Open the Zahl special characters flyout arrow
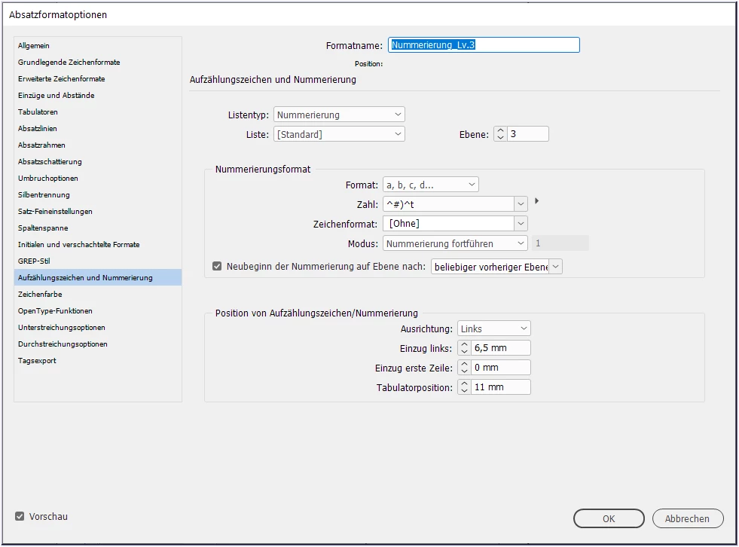 coord(536,201)
